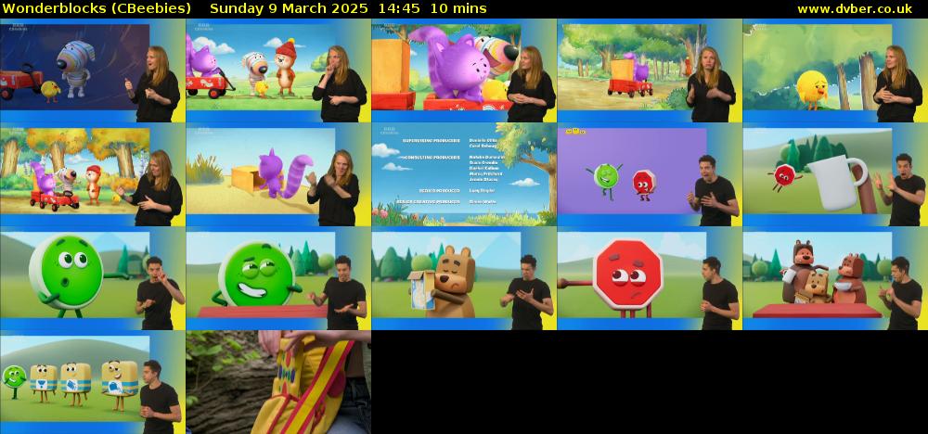Select thumbnail with purple cat beside open box
This screenshot has width=928, height=434.
coord(278,174)
